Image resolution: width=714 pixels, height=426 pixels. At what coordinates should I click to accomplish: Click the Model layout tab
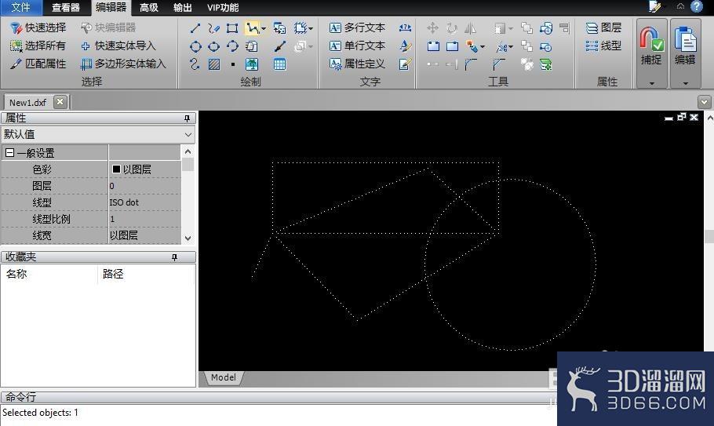[223, 377]
